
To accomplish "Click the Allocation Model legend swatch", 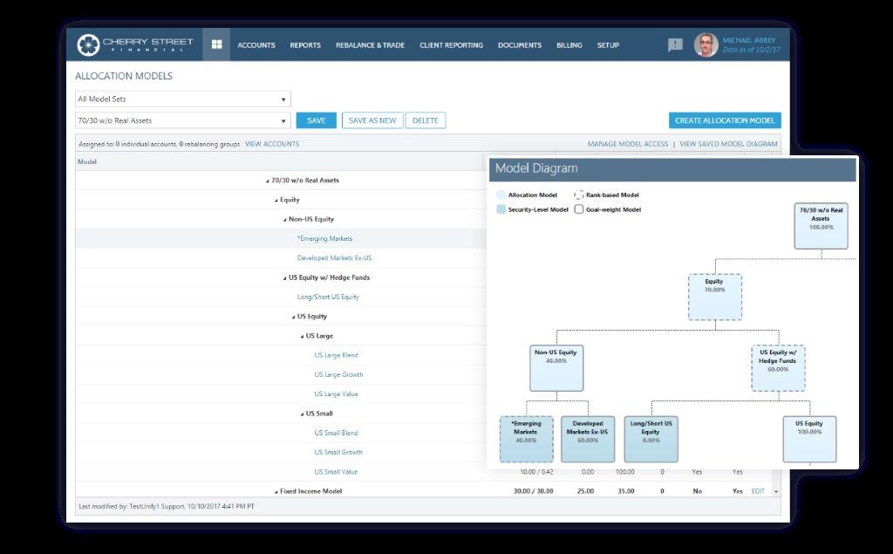I will (x=501, y=195).
